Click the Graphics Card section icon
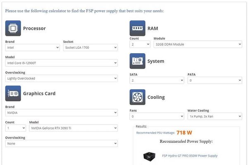Image resolution: width=248 pixels, height=165 pixels. click(13, 93)
